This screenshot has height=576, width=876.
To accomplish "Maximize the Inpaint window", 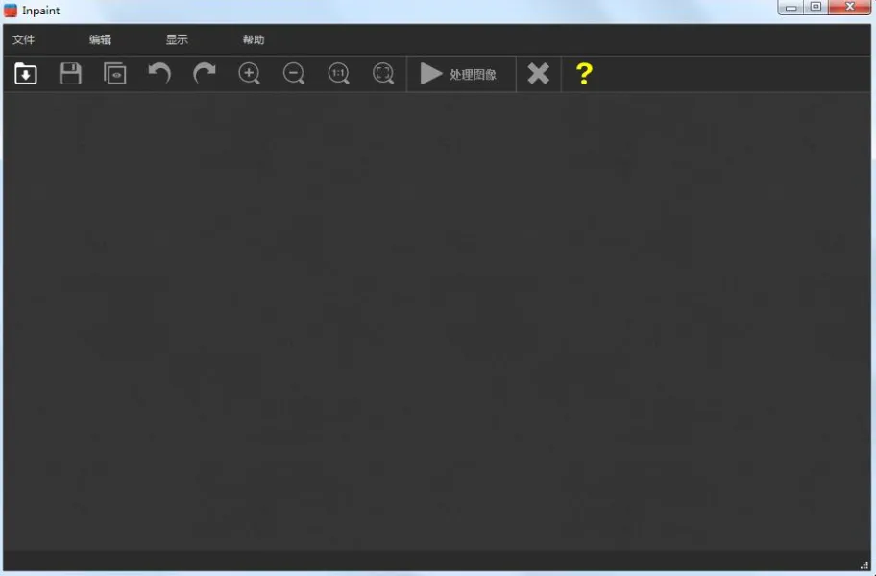I will pos(815,8).
